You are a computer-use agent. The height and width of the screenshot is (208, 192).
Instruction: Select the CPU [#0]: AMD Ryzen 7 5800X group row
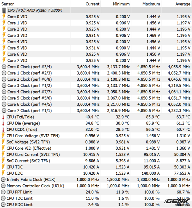[x=96, y=10]
